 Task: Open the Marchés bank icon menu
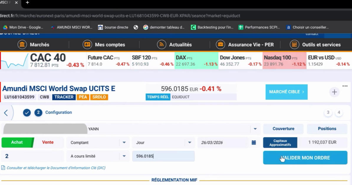22,44
